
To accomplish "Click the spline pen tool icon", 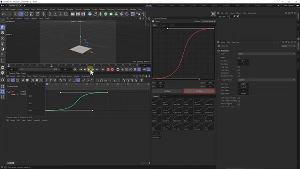I will pyautogui.click(x=95, y=14).
